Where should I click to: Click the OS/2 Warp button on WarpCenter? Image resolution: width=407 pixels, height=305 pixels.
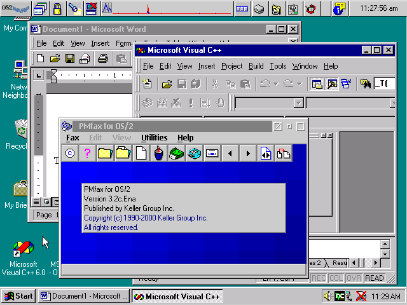pyautogui.click(x=15, y=8)
